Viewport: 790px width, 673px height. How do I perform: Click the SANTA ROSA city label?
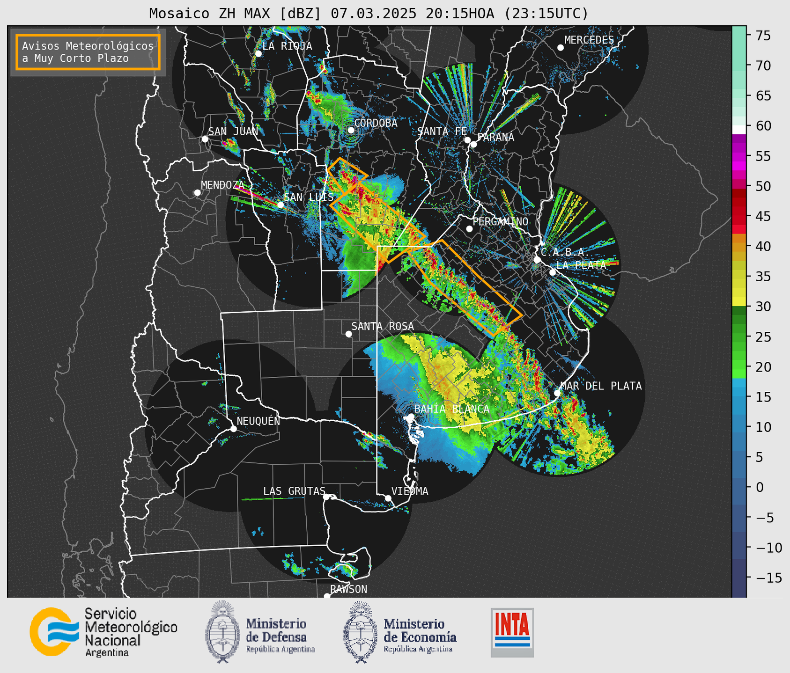[x=383, y=326]
